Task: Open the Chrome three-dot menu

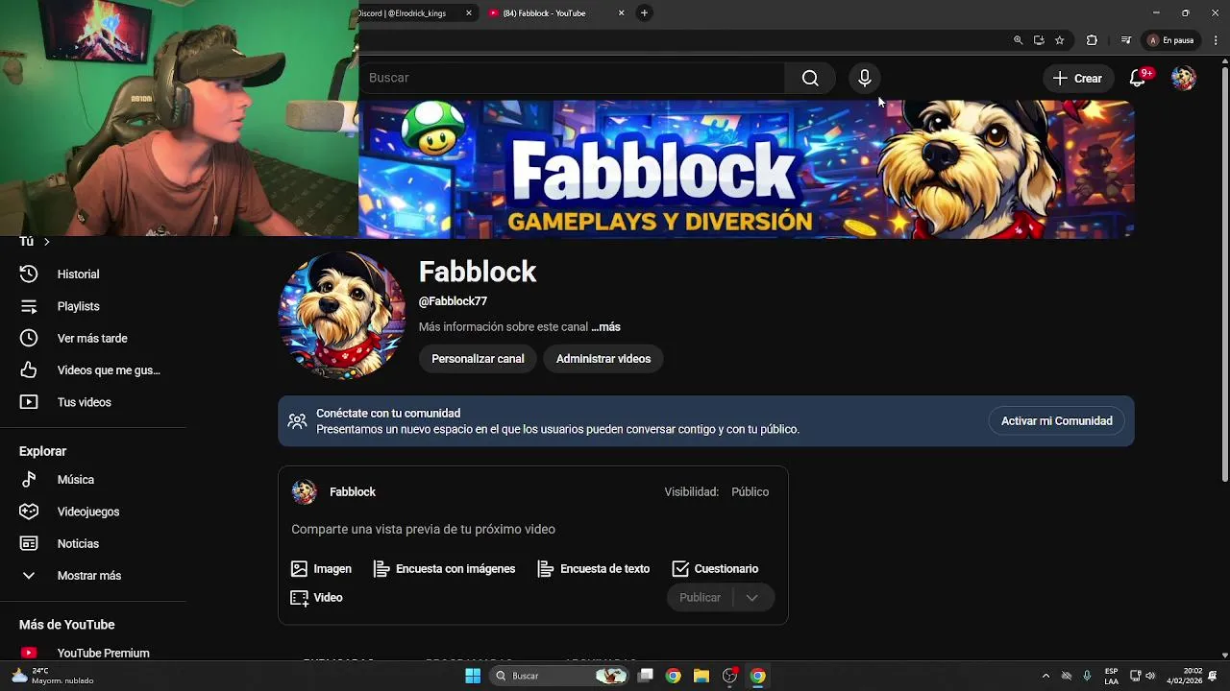Action: pos(1216,40)
